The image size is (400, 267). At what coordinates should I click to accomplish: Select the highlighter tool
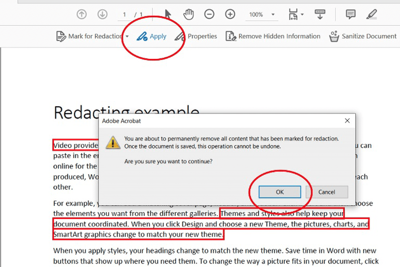[371, 14]
